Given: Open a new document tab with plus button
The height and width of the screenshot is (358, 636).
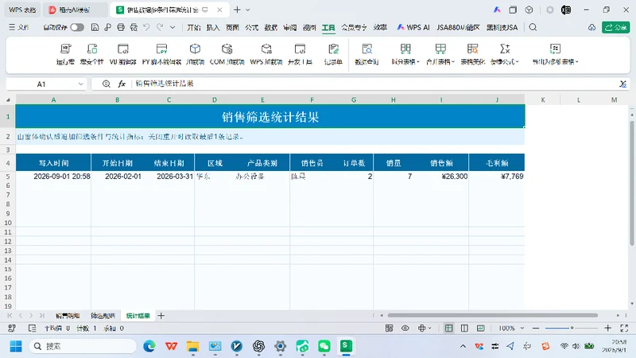Looking at the screenshot, I should (237, 10).
